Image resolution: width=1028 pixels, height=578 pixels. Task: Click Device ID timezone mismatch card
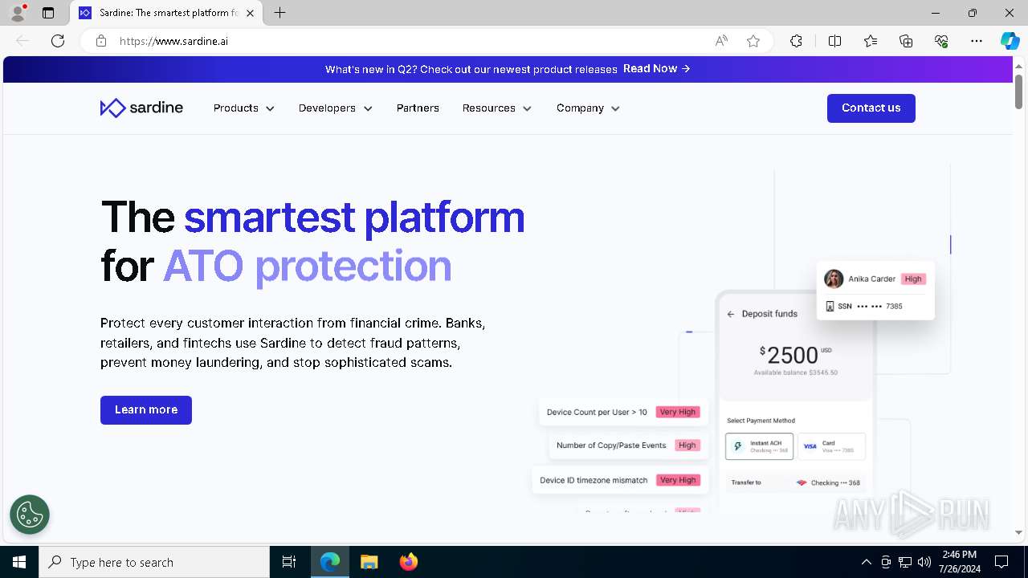620,480
